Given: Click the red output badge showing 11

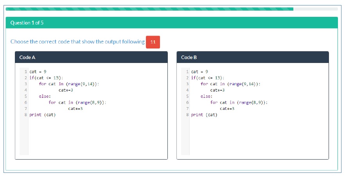Looking at the screenshot, I should (153, 42).
